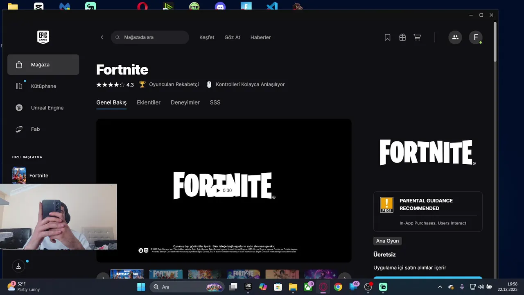Click the large Fortnite logo on right

428,152
